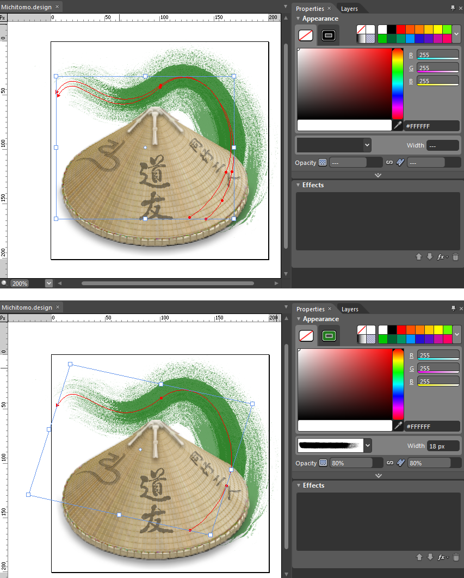Switch to the Layers tab in the upper panel

[349, 9]
